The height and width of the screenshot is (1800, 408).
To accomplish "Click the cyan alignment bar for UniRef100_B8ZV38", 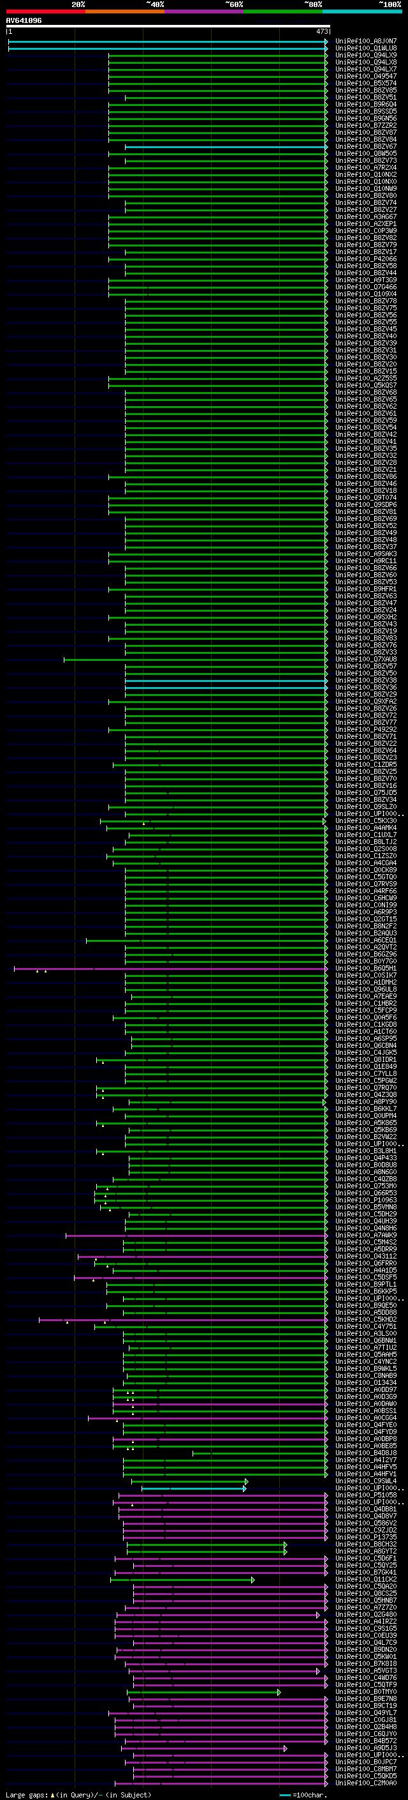I will (x=226, y=681).
